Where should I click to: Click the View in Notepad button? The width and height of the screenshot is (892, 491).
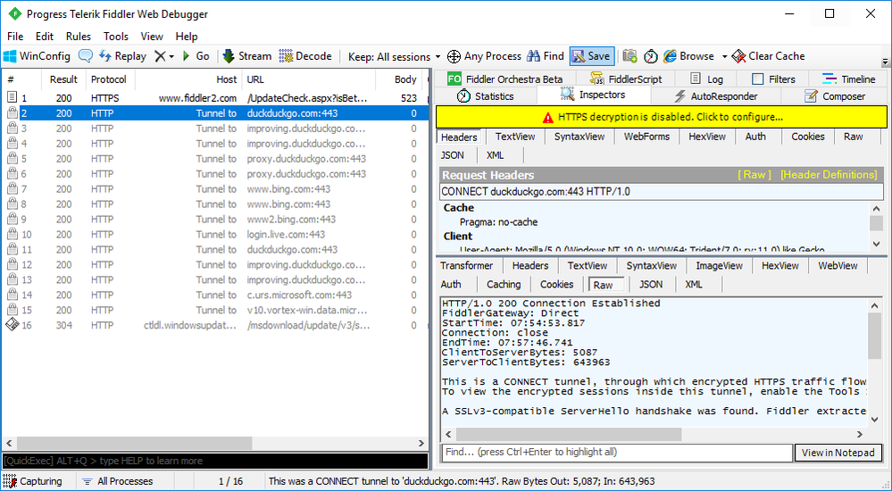pyautogui.click(x=838, y=453)
